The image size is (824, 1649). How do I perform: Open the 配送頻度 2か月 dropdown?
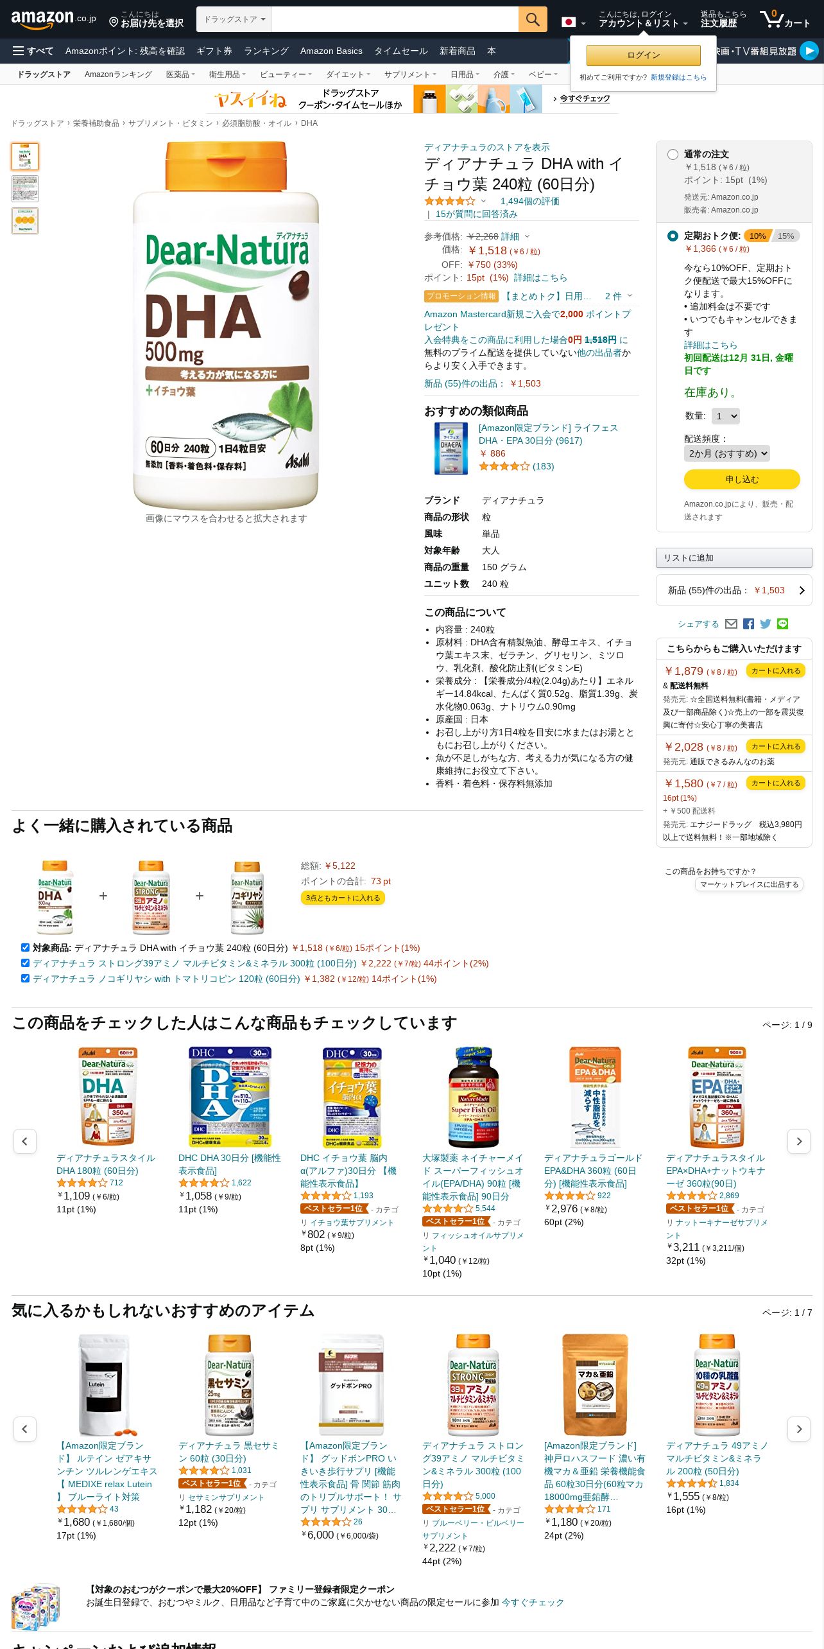pyautogui.click(x=726, y=453)
